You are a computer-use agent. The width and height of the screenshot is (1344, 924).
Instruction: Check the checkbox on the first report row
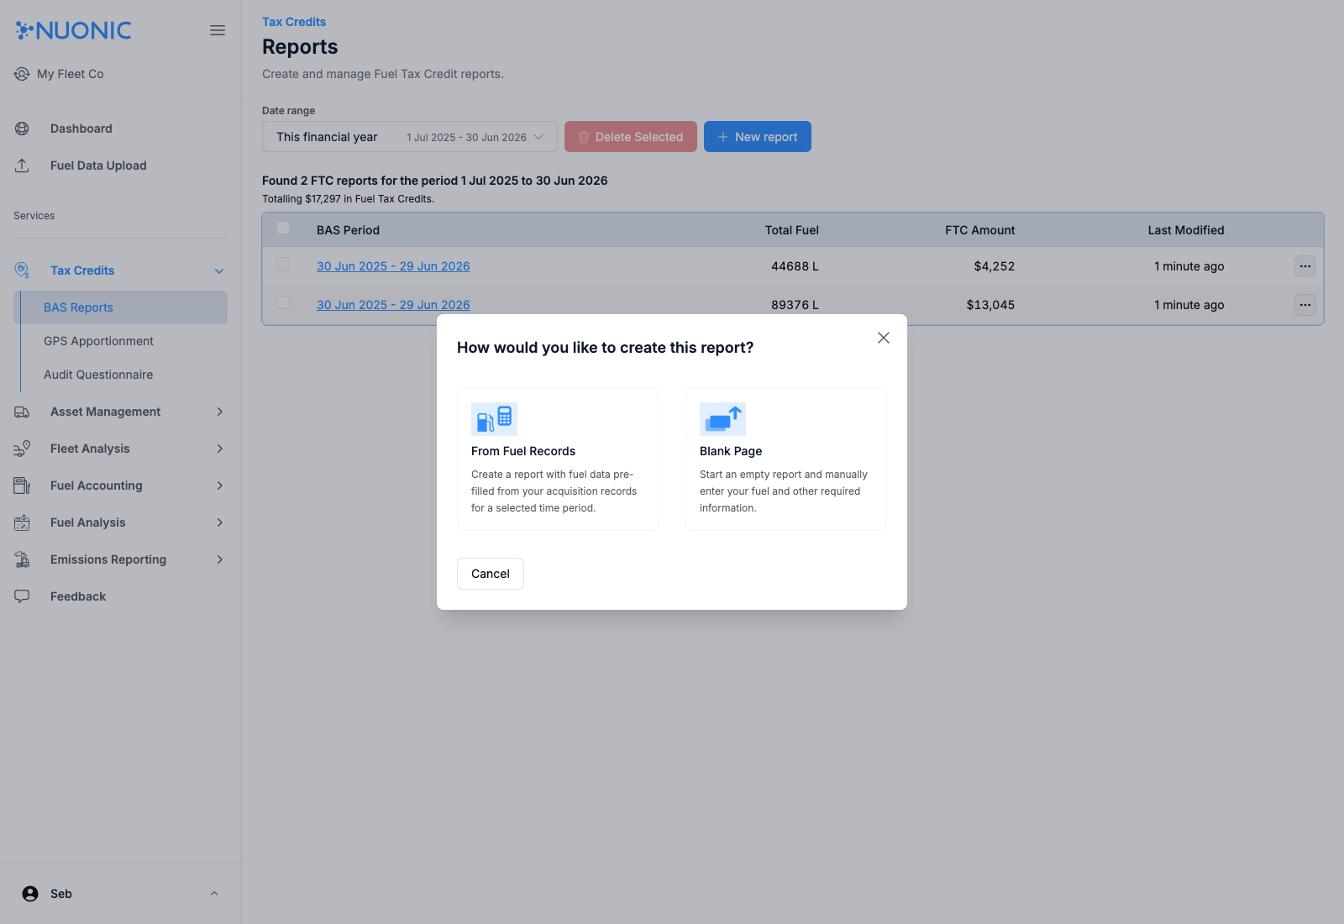tap(283, 263)
